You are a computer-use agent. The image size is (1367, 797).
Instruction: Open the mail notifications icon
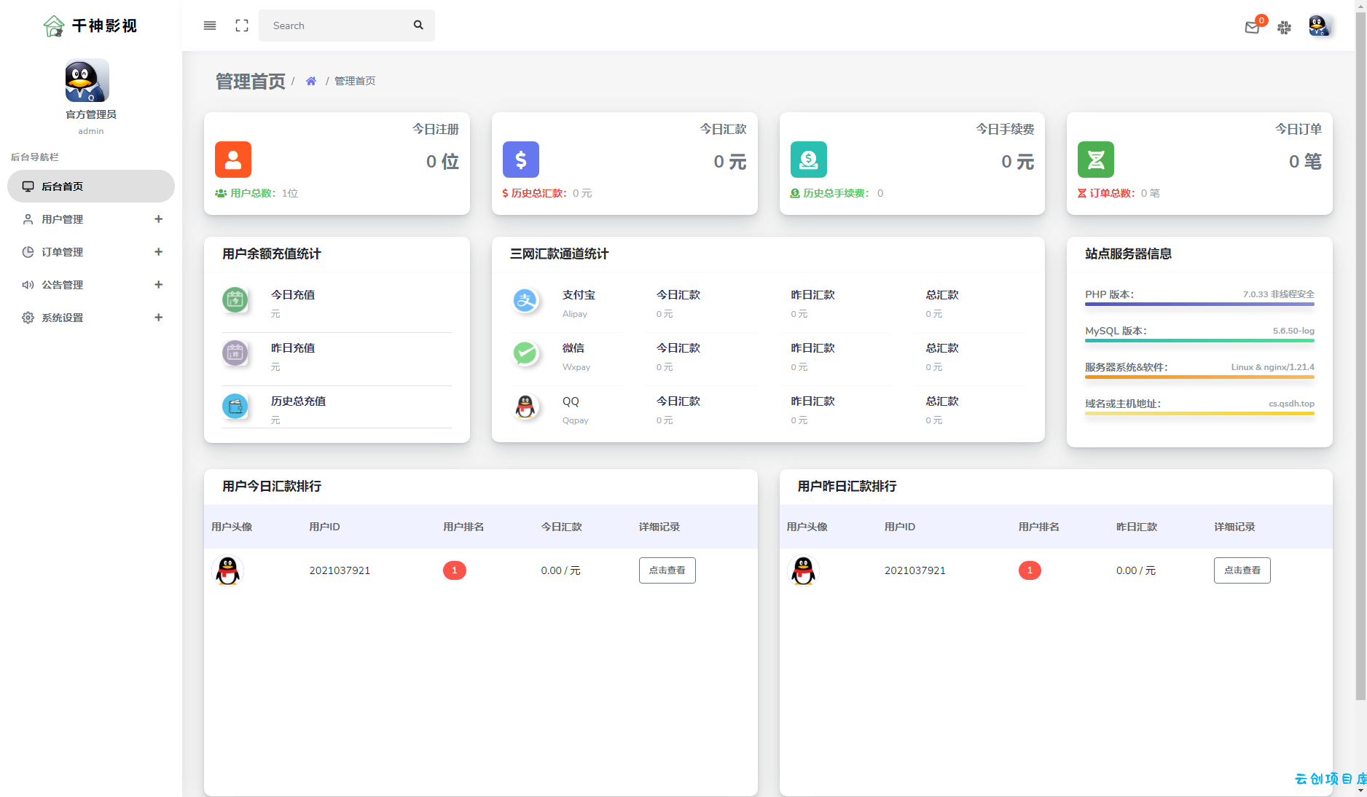[1252, 28]
